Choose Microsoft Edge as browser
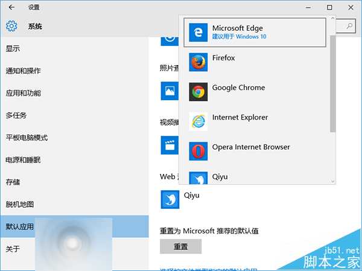Image resolution: width=362 pixels, height=271 pixels. (x=255, y=33)
